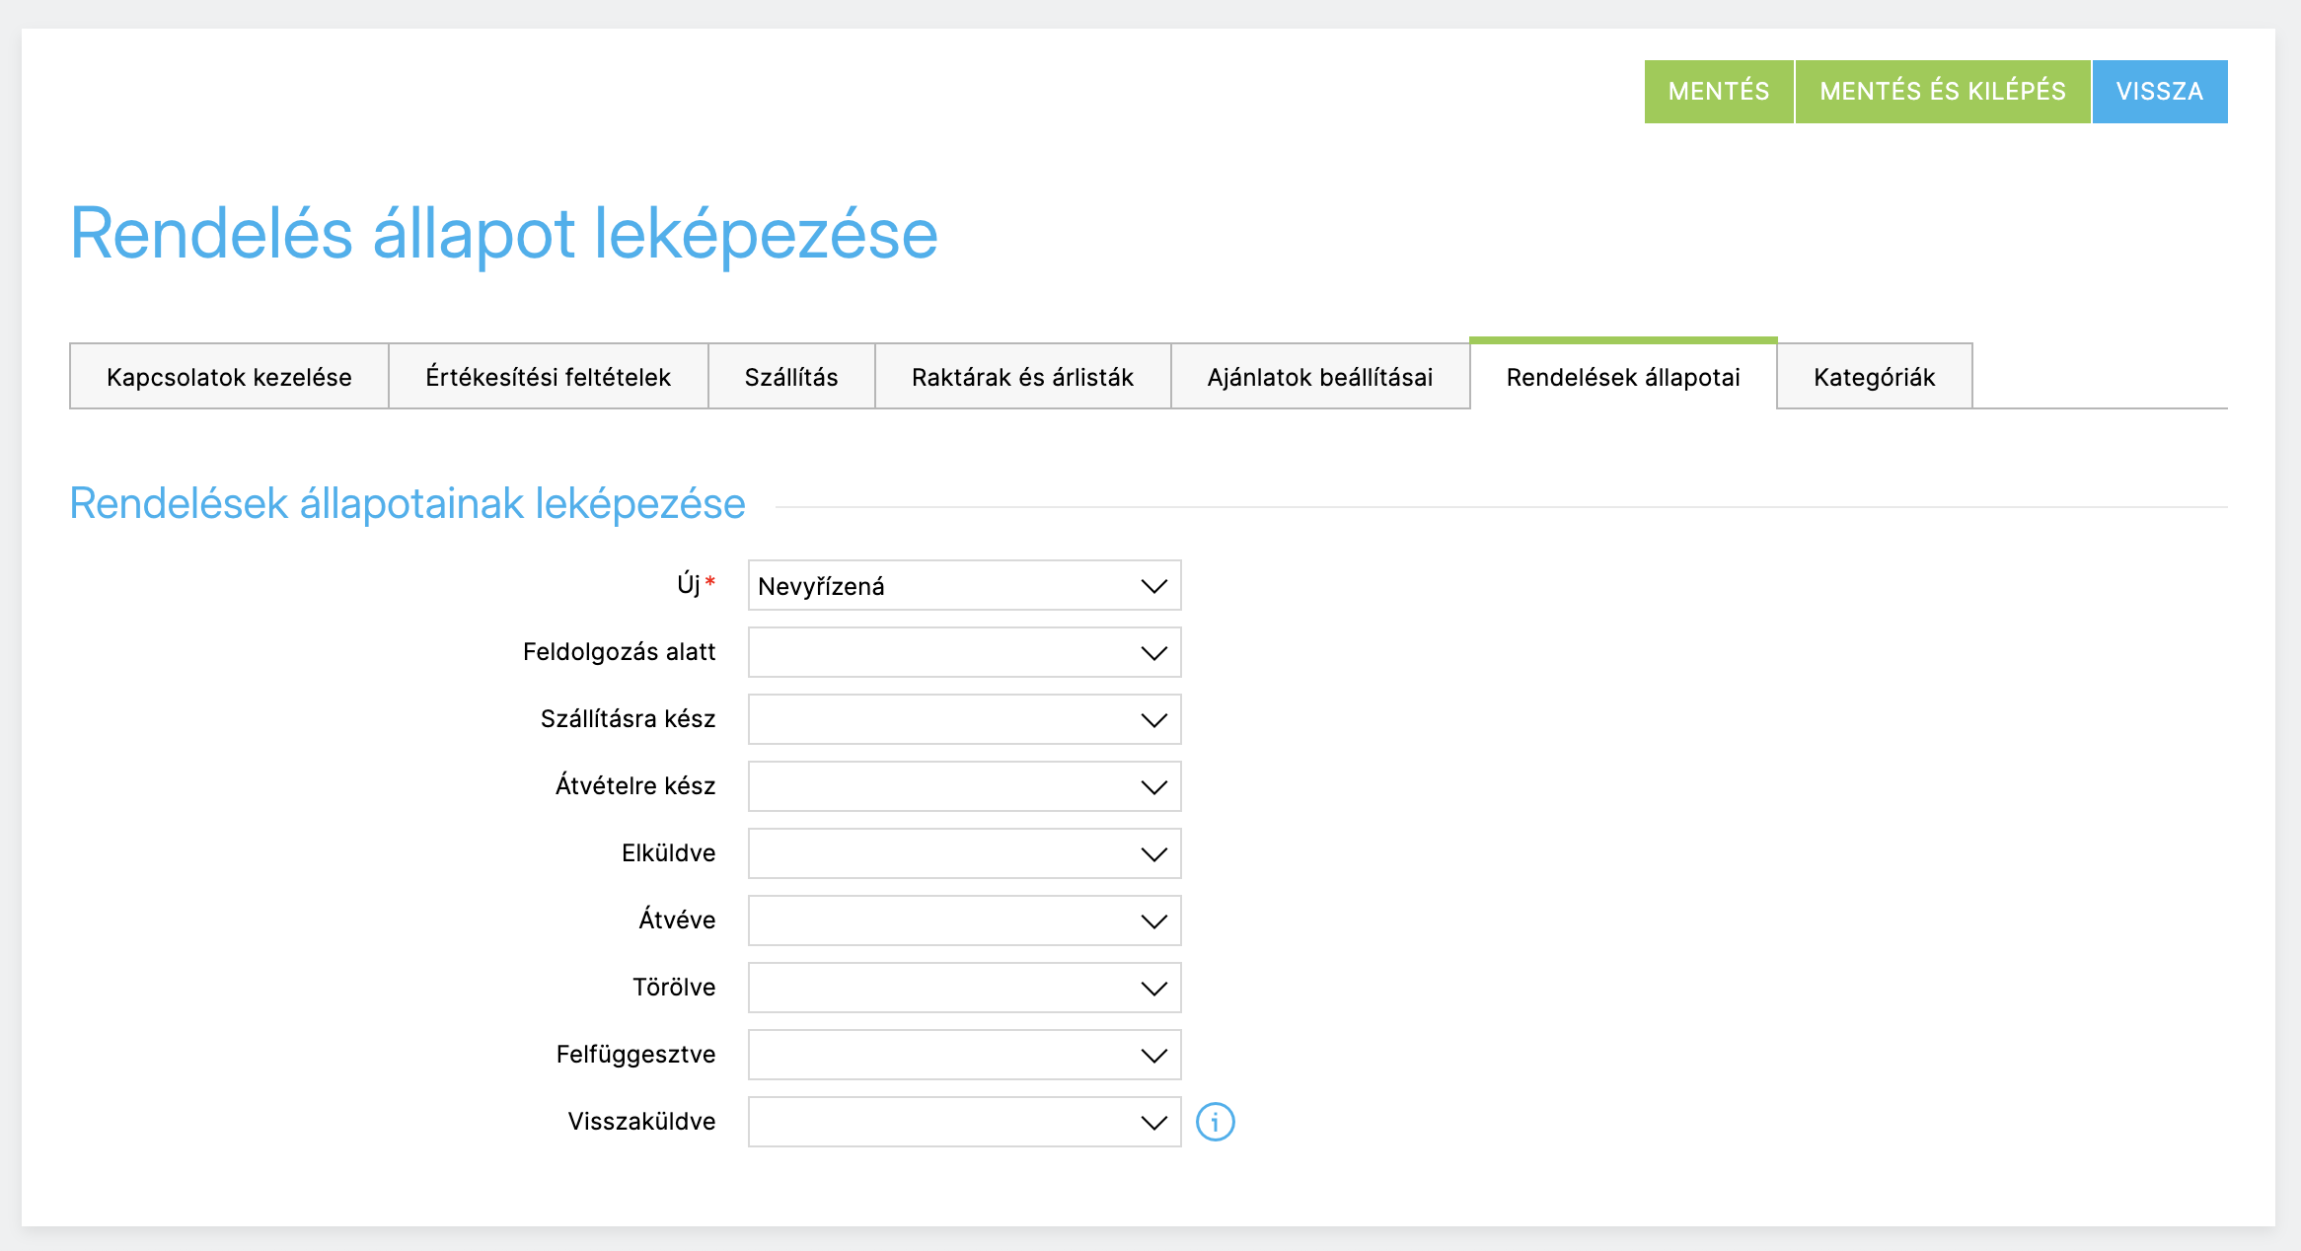The image size is (2301, 1251).
Task: Open the Szállításra kész dropdown
Action: pos(964,720)
